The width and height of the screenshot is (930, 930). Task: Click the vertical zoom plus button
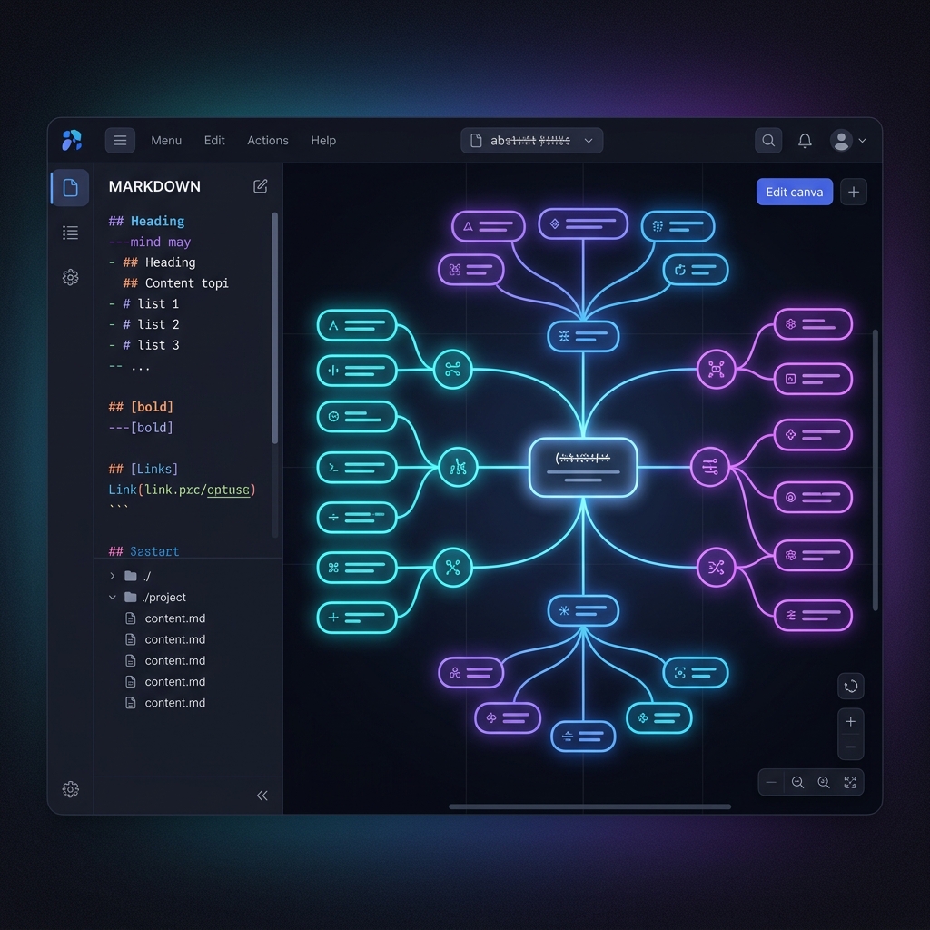click(850, 721)
